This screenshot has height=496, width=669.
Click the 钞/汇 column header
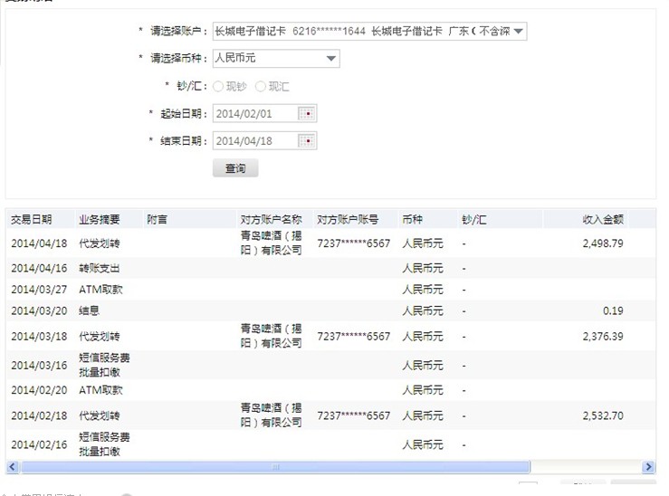tap(473, 220)
